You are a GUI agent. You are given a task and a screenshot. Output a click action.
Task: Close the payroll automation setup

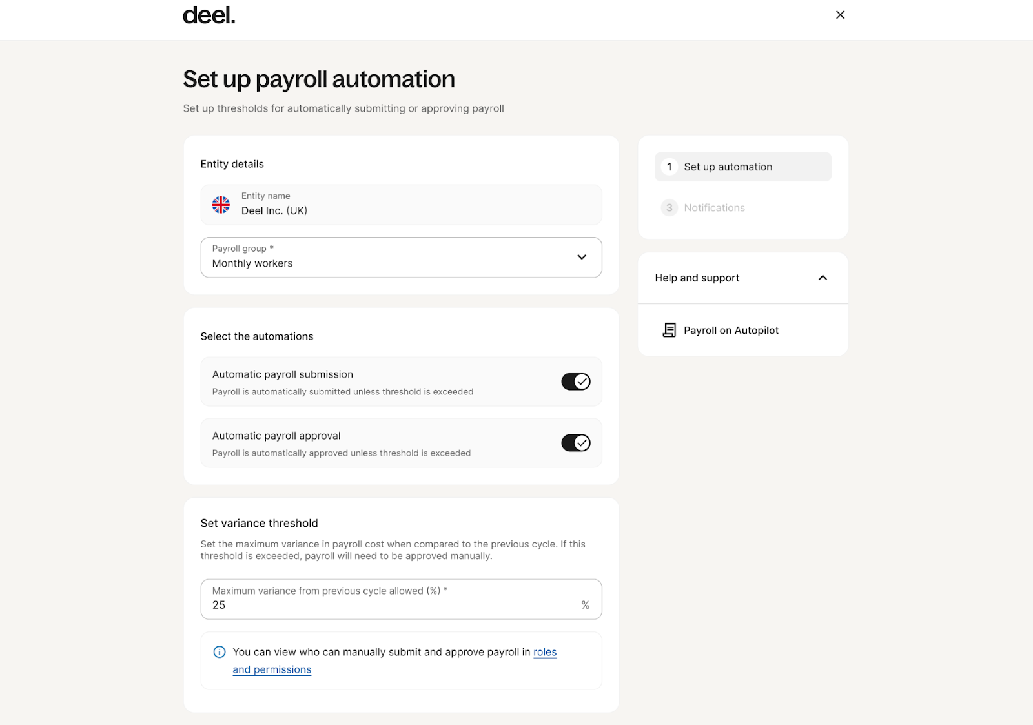click(x=840, y=15)
